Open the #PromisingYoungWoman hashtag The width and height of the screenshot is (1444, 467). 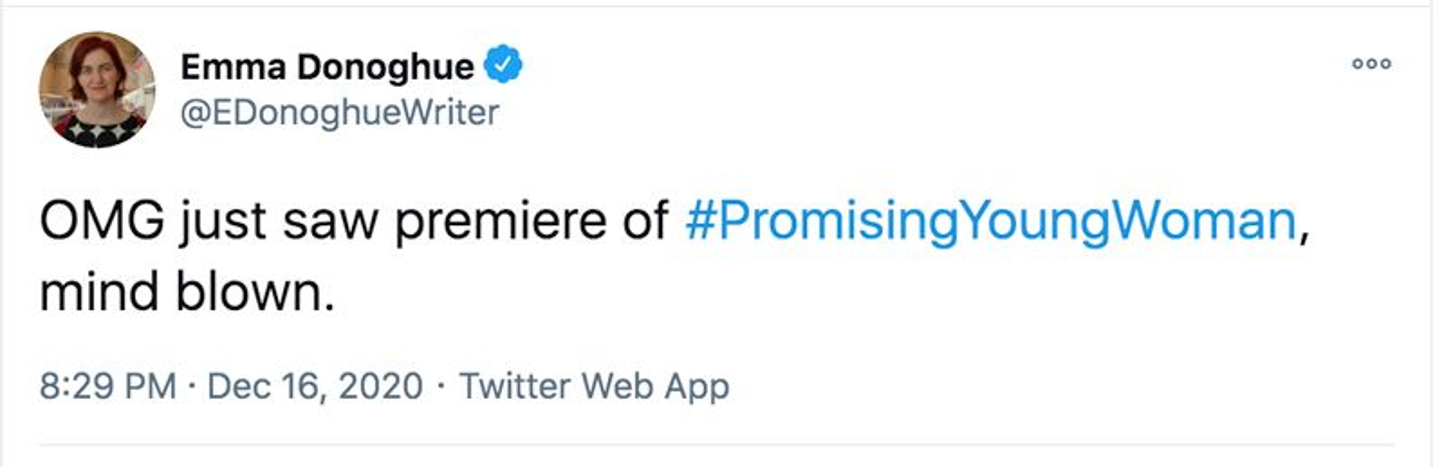click(990, 221)
